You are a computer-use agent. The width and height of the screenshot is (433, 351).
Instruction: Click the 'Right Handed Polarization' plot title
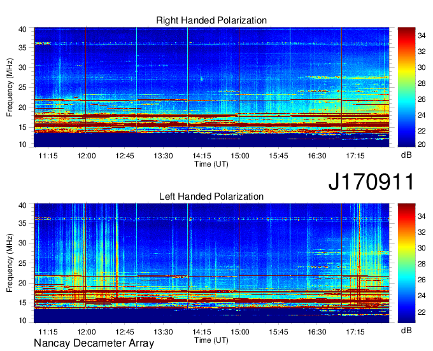(x=211, y=20)
